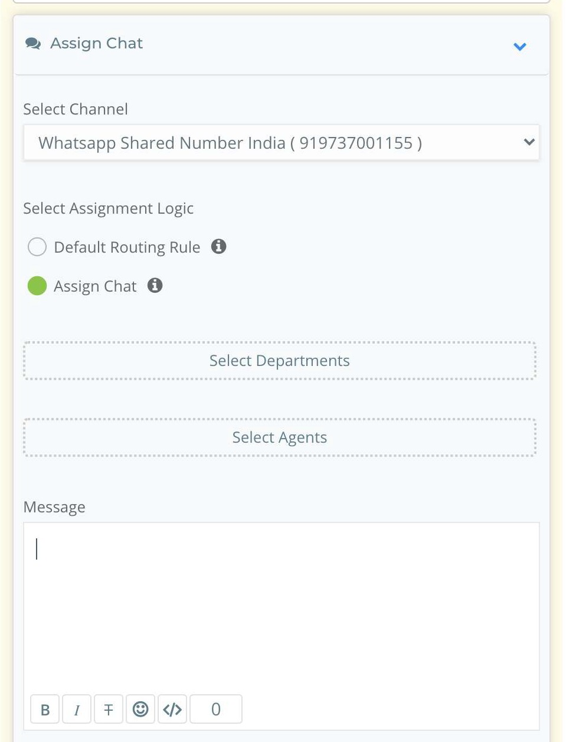This screenshot has height=742, width=566.
Task: Show info for Default Routing Rule
Action: pyautogui.click(x=219, y=246)
